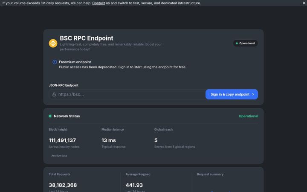The height and width of the screenshot is (192, 307).
Task: Click the Public access has been deprecated message
Action: (122, 67)
